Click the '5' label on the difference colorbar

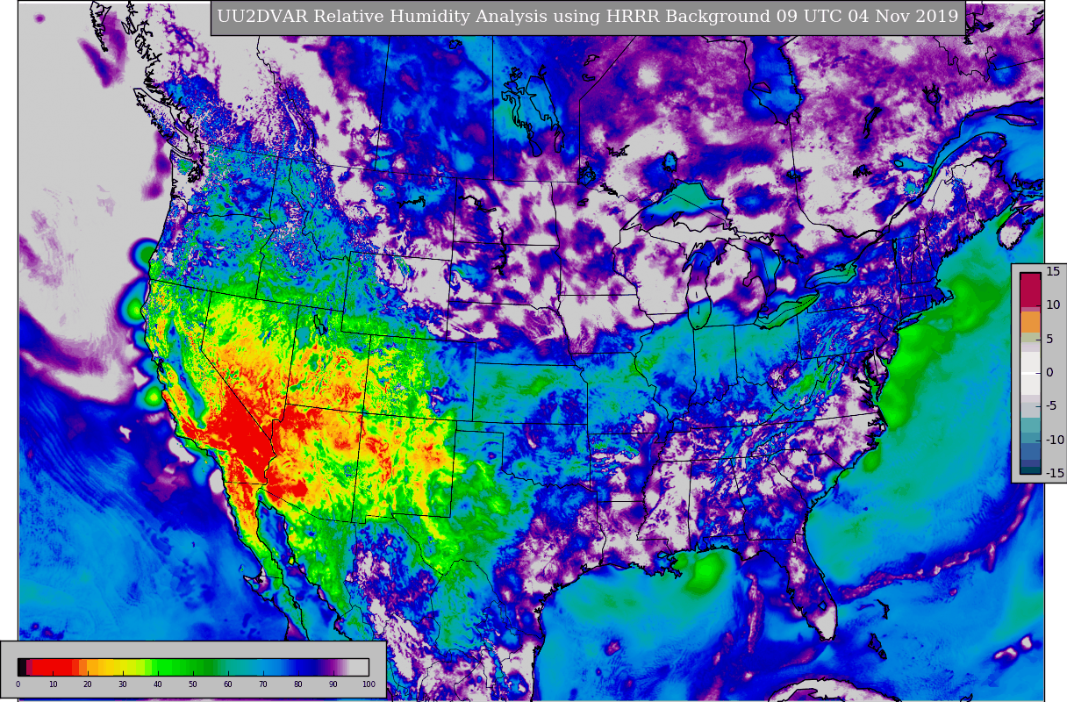point(1049,340)
